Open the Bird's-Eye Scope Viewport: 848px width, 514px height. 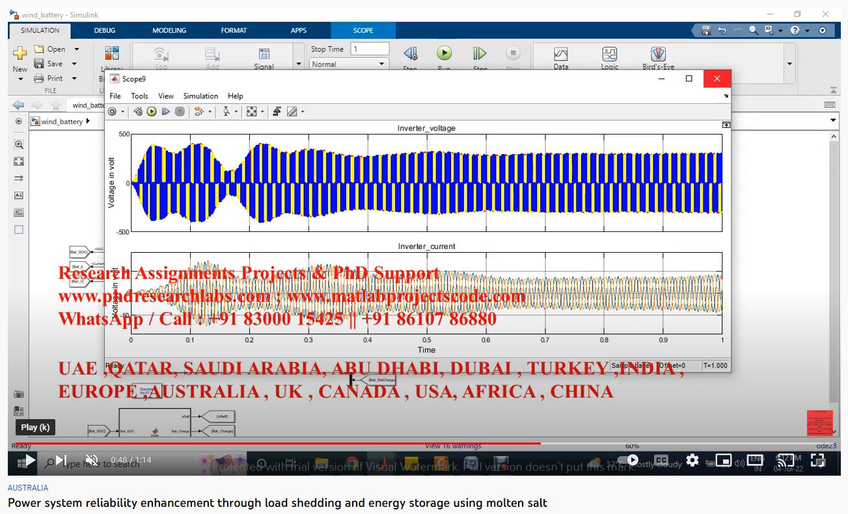[x=659, y=54]
